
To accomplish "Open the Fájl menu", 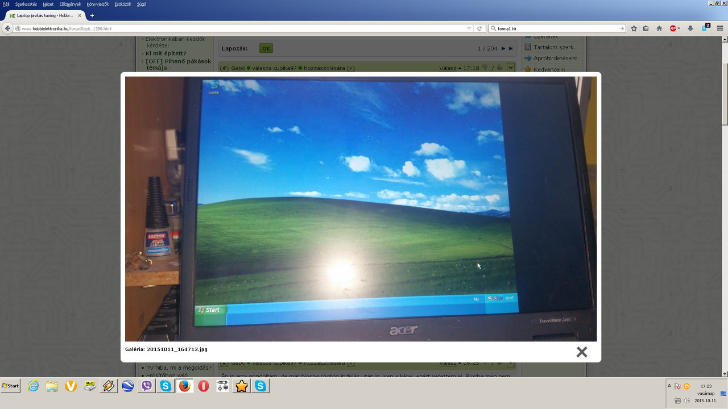I will point(6,4).
